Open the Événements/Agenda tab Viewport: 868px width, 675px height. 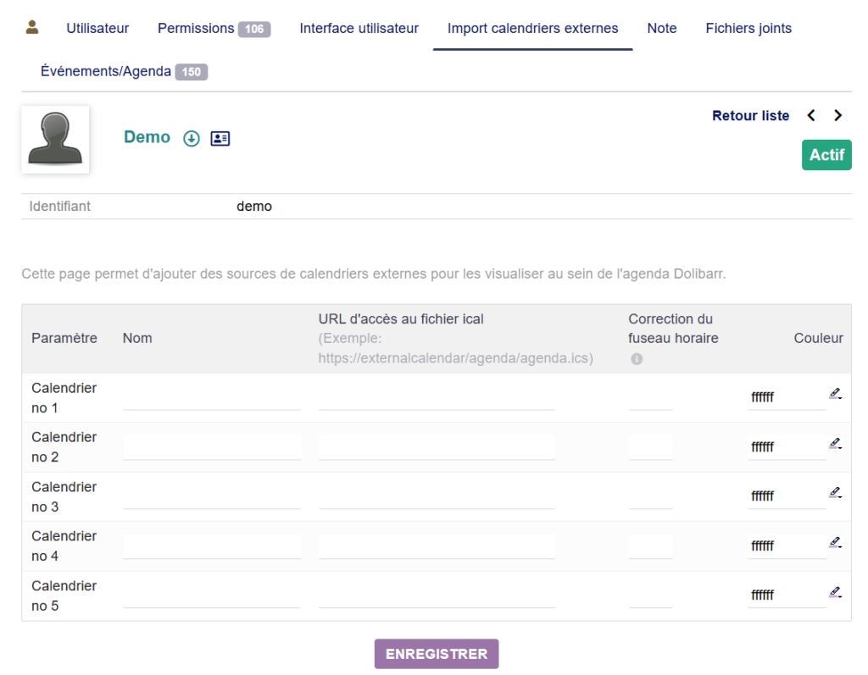[x=106, y=71]
